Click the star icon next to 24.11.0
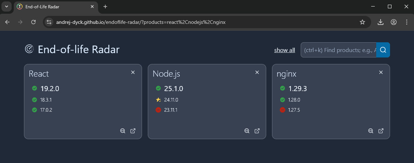Image resolution: width=414 pixels, height=163 pixels. click(158, 100)
